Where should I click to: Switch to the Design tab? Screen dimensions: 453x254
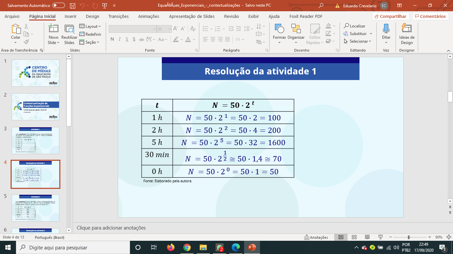click(x=93, y=17)
